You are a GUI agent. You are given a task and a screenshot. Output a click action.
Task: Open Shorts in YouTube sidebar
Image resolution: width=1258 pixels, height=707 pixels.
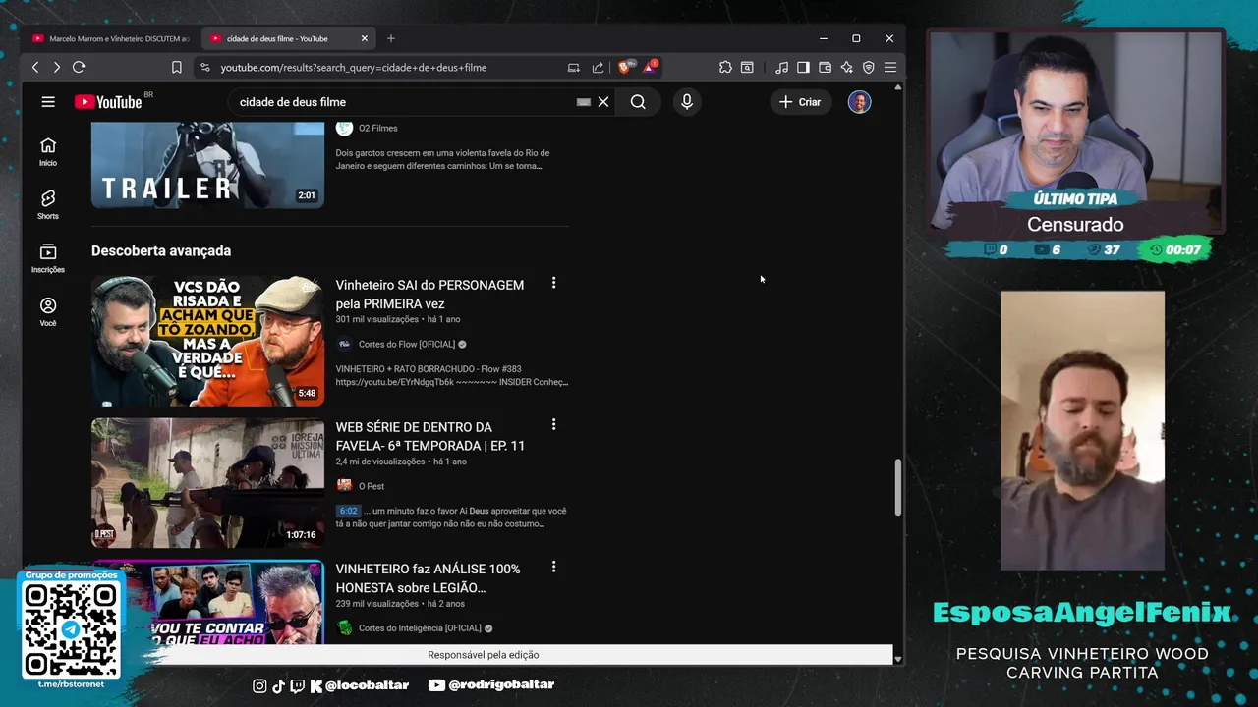click(48, 205)
